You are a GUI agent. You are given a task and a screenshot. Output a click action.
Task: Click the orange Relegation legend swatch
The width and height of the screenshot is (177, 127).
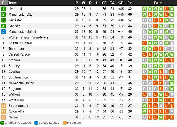coord(65,123)
